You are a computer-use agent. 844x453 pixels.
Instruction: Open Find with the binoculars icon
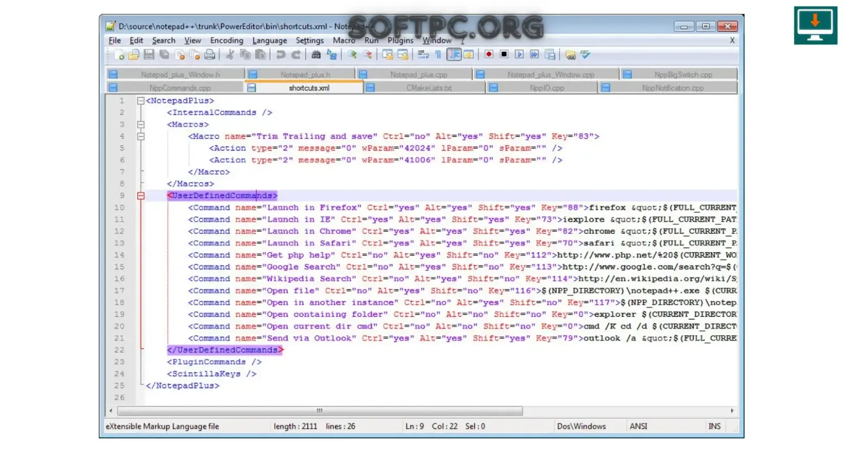tap(316, 54)
